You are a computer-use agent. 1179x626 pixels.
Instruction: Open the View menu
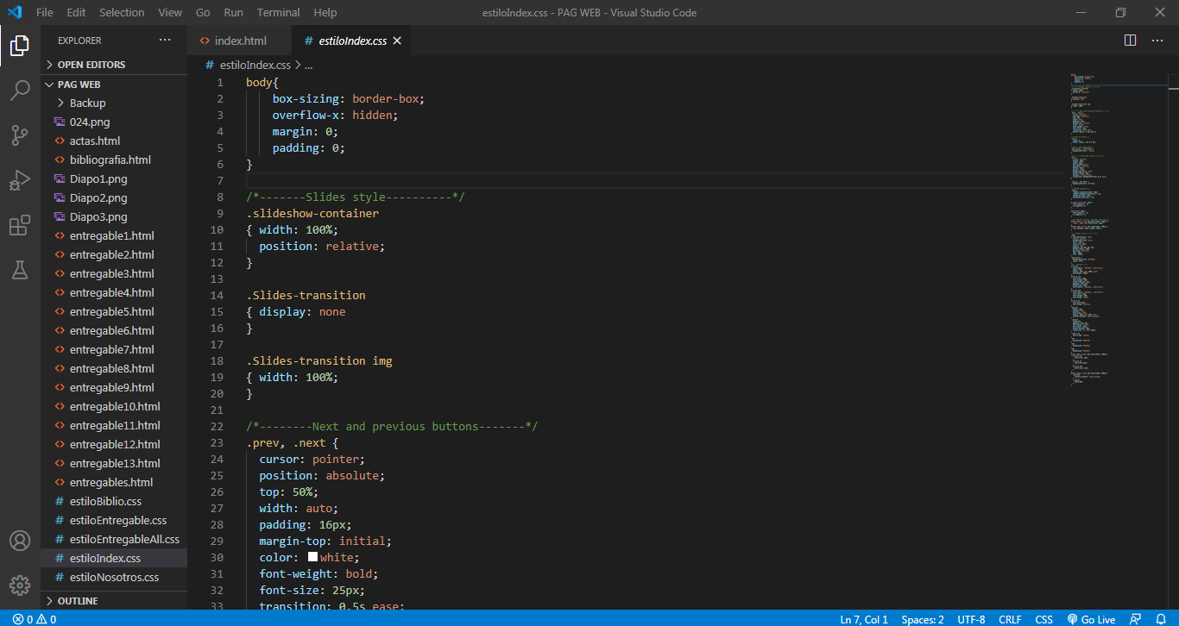[170, 12]
